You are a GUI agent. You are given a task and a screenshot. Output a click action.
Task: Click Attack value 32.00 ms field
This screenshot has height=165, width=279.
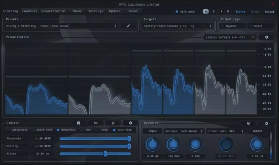(x=43, y=154)
